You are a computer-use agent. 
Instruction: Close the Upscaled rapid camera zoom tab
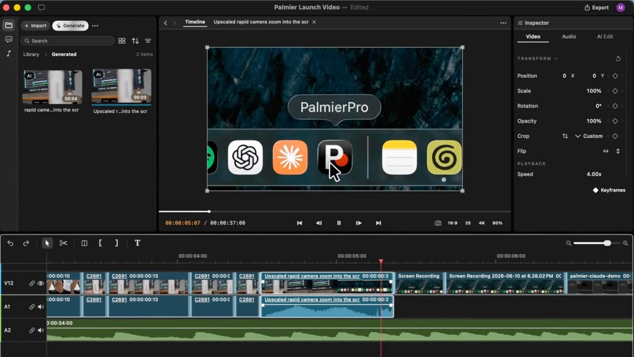pyautogui.click(x=314, y=22)
